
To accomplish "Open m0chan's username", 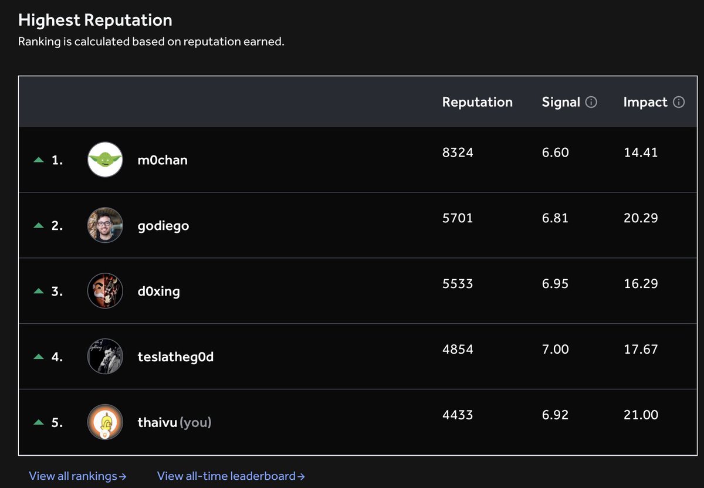I will [x=163, y=160].
